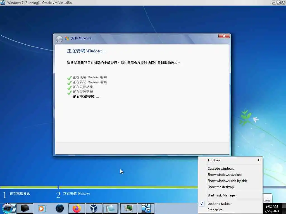The height and width of the screenshot is (214, 286).
Task: Open the black box taskbar app
Action: click(25, 208)
